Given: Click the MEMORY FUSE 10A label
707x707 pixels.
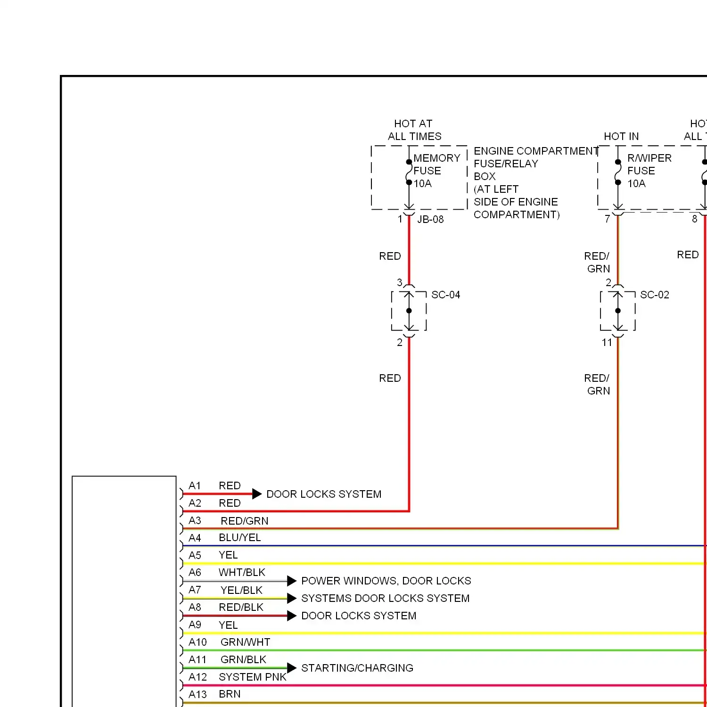Looking at the screenshot, I should pyautogui.click(x=437, y=171).
